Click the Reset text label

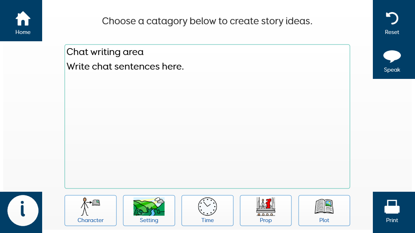tap(392, 32)
